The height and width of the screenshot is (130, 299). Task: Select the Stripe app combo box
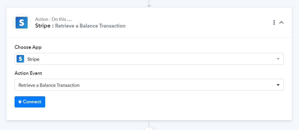point(149,59)
